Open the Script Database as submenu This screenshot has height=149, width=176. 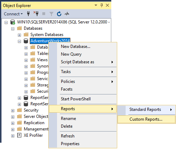[x=83, y=62]
